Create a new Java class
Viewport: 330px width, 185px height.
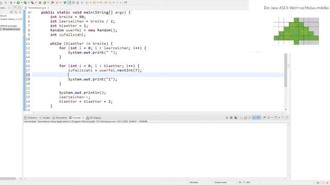click(45, 3)
